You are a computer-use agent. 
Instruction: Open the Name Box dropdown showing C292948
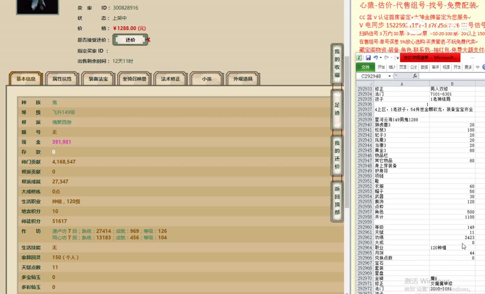point(389,76)
